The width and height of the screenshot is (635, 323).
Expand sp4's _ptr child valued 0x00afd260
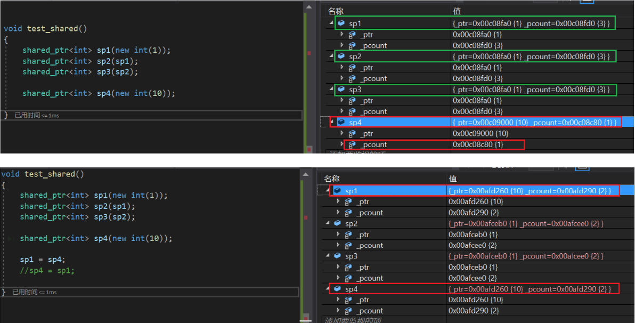338,300
